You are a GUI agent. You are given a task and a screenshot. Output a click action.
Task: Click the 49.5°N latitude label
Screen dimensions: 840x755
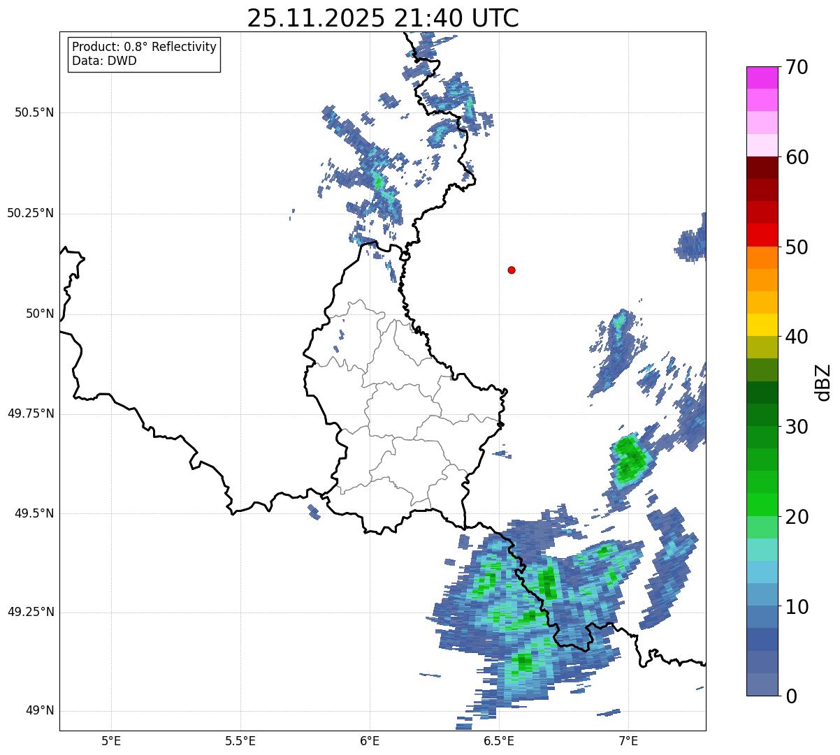(x=34, y=513)
